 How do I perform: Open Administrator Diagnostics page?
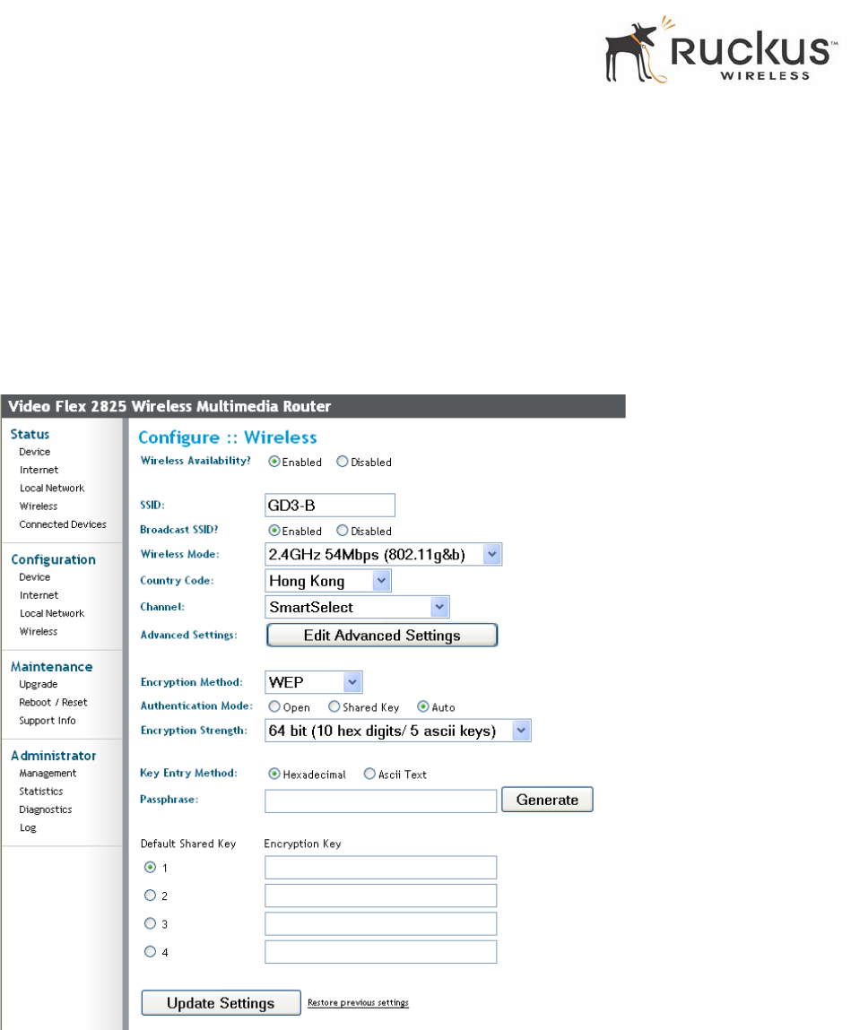46,810
